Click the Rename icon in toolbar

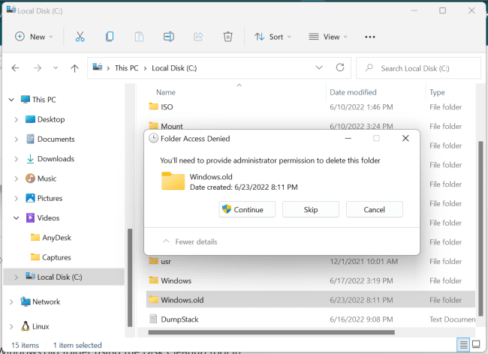point(169,37)
